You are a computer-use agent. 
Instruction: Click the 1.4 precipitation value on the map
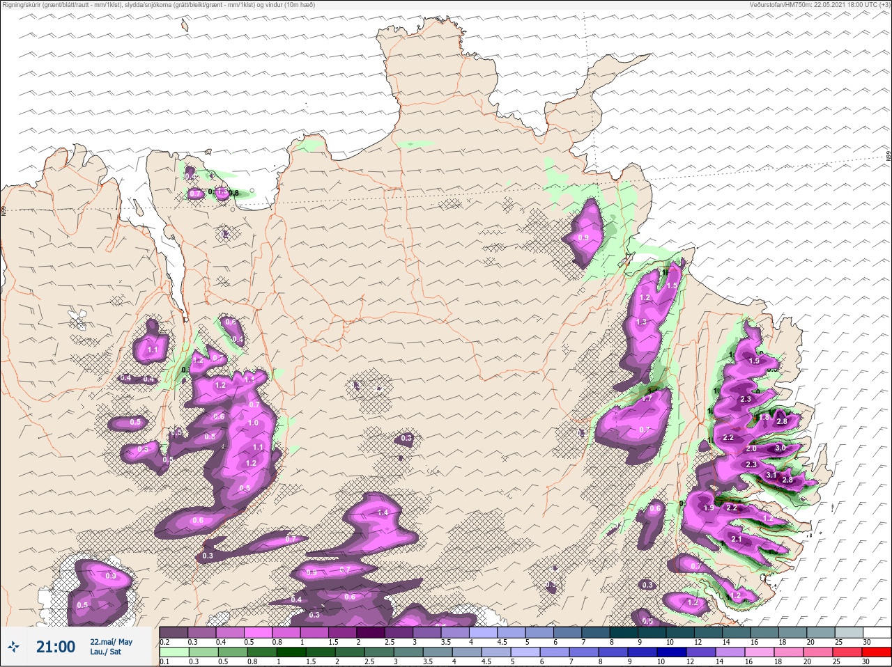point(383,512)
